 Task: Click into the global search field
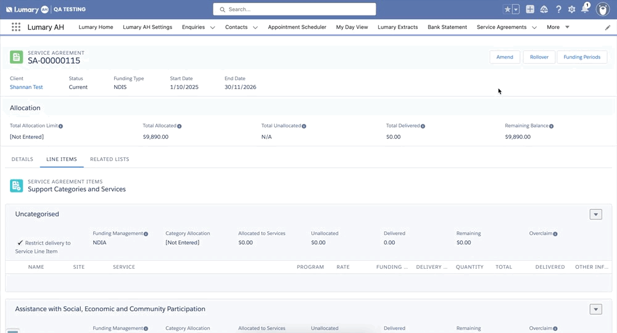click(x=294, y=9)
